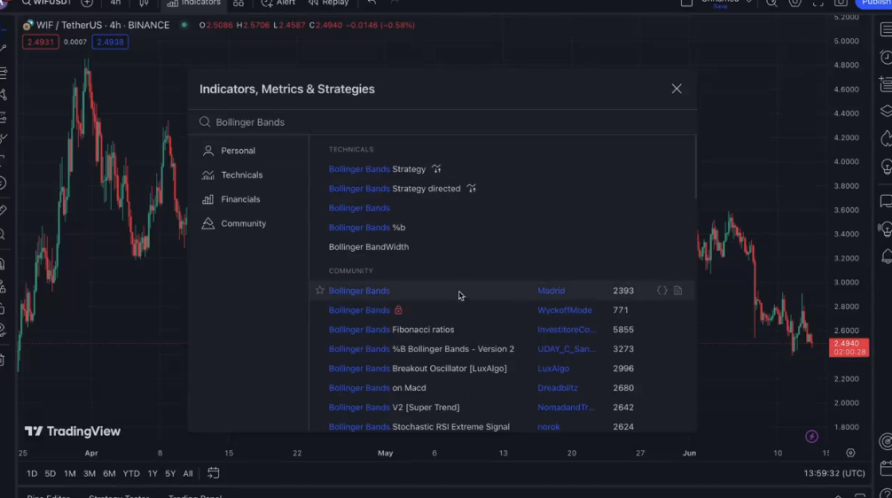The width and height of the screenshot is (892, 498).
Task: Select the 1D time range button
Action: tap(32, 474)
